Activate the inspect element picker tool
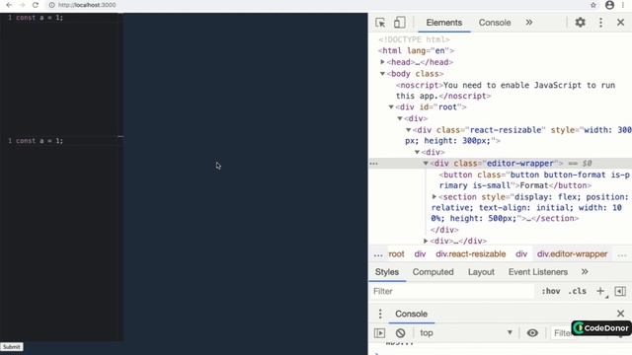The height and width of the screenshot is (355, 632). 380,23
